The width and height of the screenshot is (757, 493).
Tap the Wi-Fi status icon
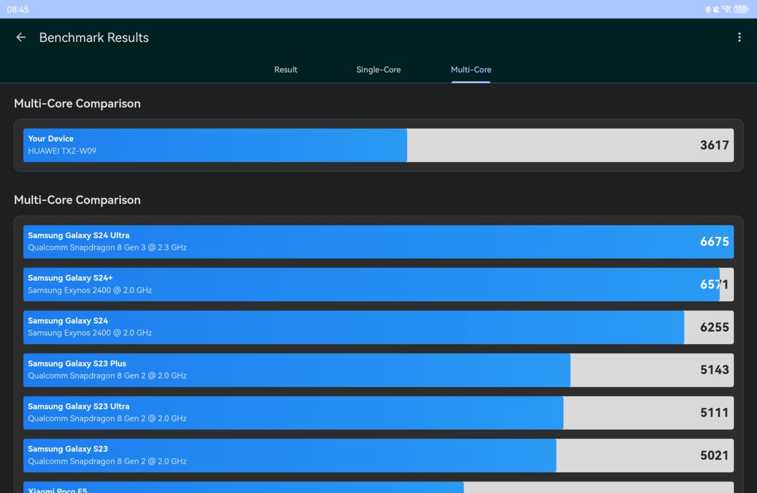tap(726, 9)
